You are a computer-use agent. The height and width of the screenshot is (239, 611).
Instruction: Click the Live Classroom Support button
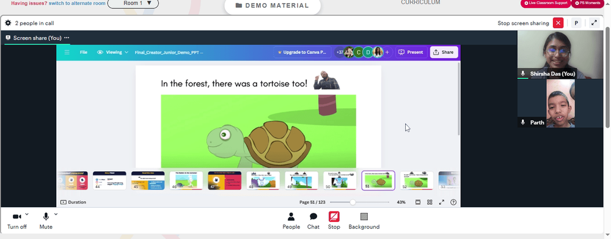point(546,3)
